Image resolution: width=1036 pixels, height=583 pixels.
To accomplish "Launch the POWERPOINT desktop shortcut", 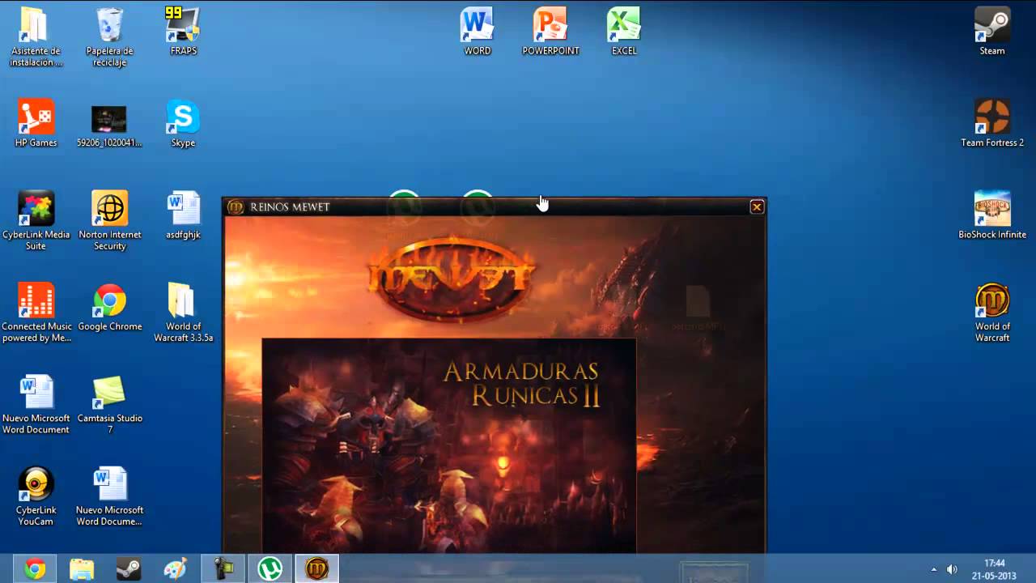I will (x=550, y=32).
